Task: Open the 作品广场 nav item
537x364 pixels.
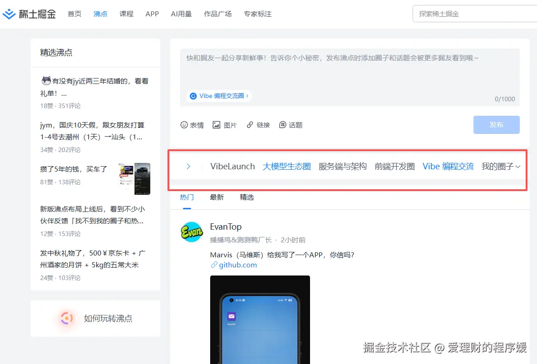Action: point(217,14)
